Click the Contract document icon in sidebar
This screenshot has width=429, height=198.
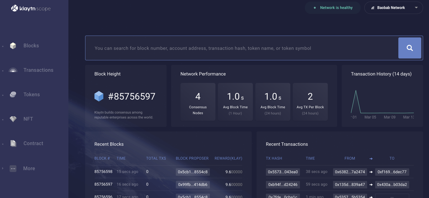pos(13,144)
